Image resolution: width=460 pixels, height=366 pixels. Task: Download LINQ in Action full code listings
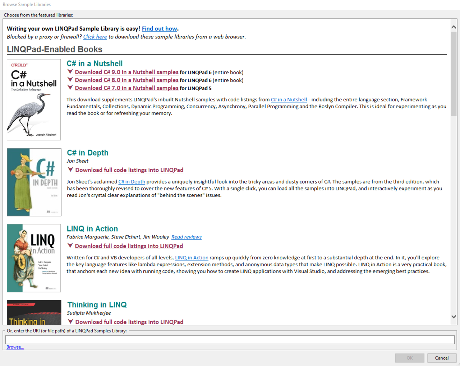tap(129, 246)
